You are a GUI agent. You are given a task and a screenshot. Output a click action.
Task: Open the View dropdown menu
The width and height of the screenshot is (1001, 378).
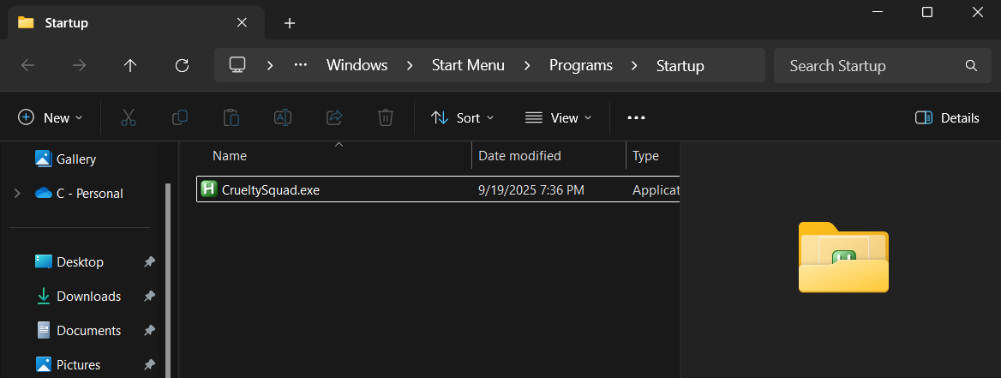click(x=558, y=118)
